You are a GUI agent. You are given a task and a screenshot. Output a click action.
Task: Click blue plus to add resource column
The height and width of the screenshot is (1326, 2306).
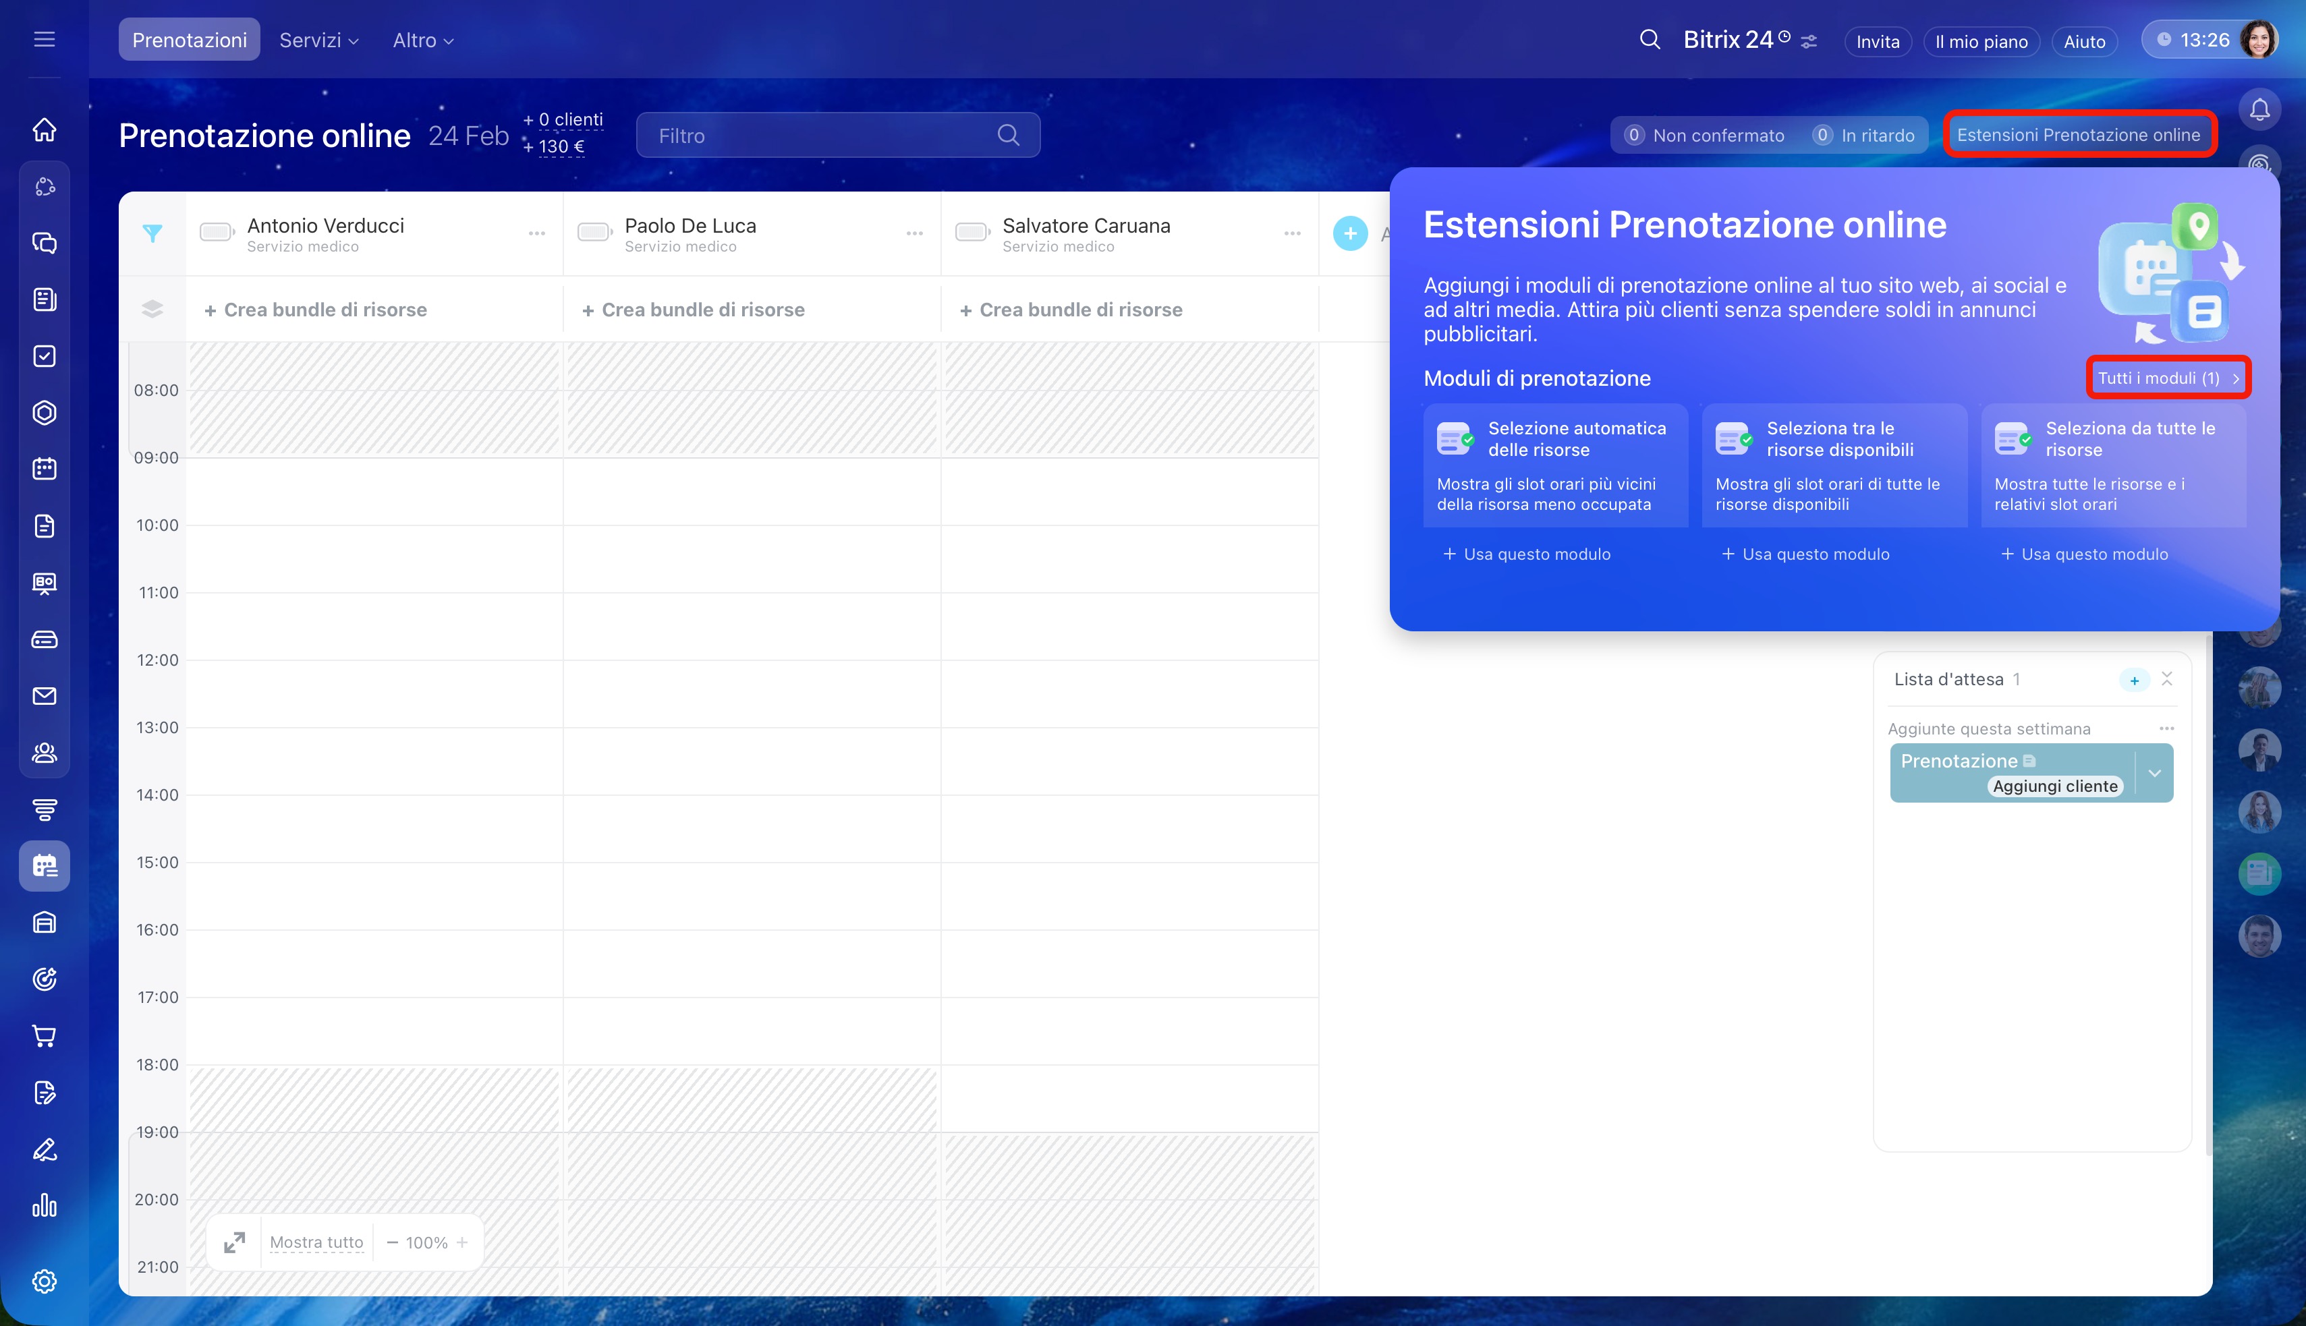click(1350, 234)
